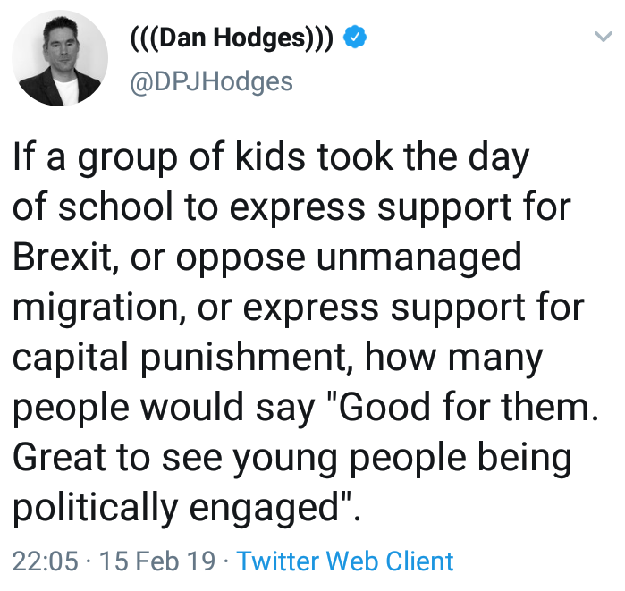Image resolution: width=625 pixels, height=591 pixels.
Task: Click the blue verified badge icon
Action: click(355, 38)
